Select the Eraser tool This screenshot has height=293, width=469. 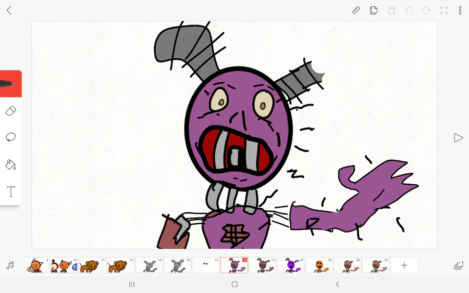coord(11,110)
